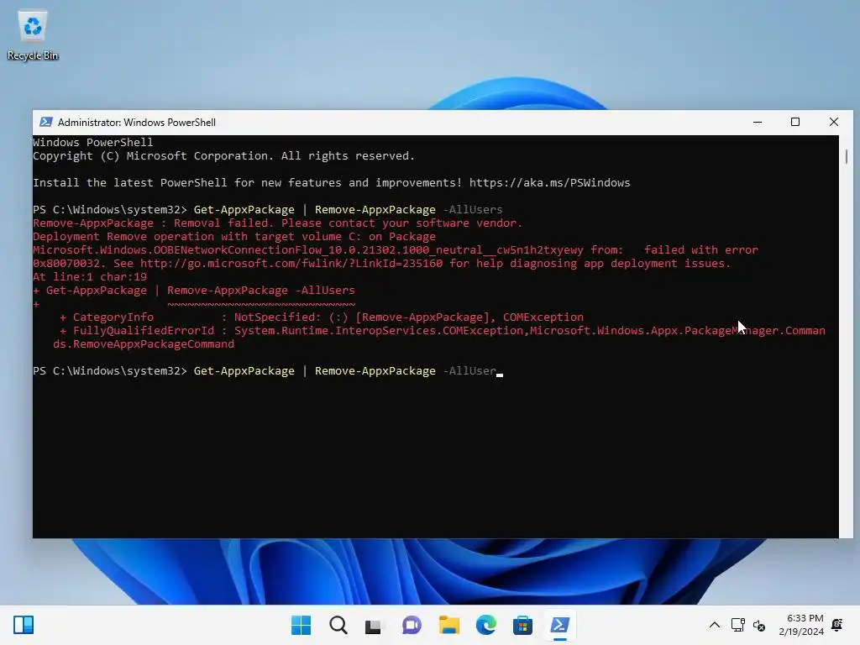Click the go.microsoft.com fwlink URL text
860x645 pixels.
point(291,263)
